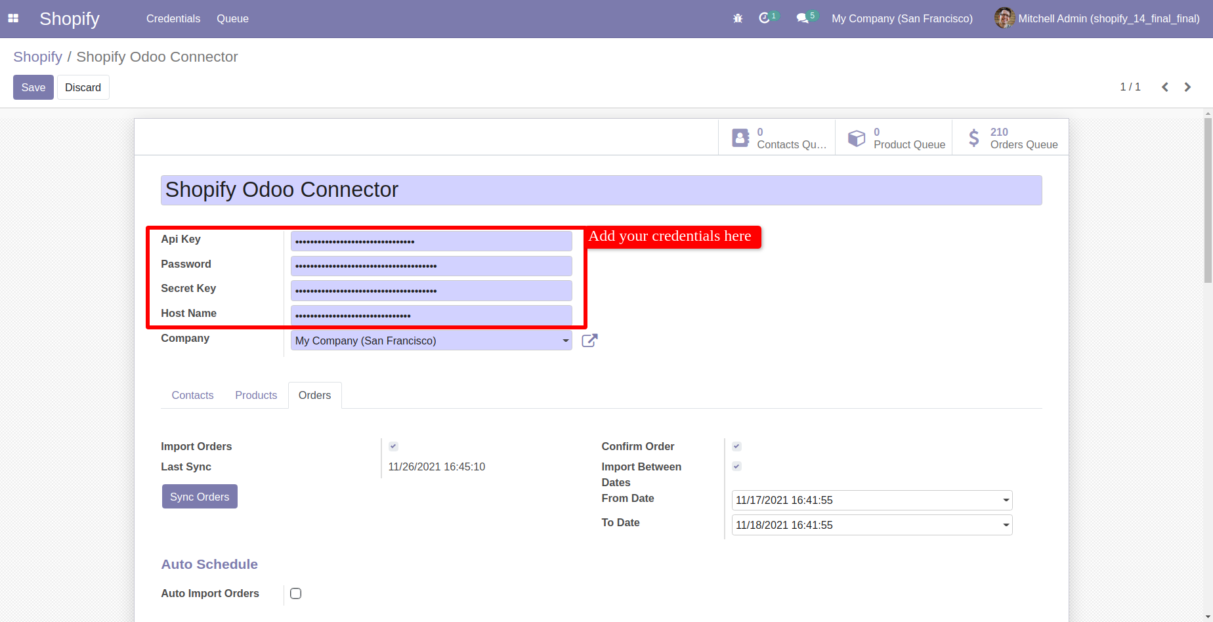Click the Contacts Queue address book icon

click(740, 138)
